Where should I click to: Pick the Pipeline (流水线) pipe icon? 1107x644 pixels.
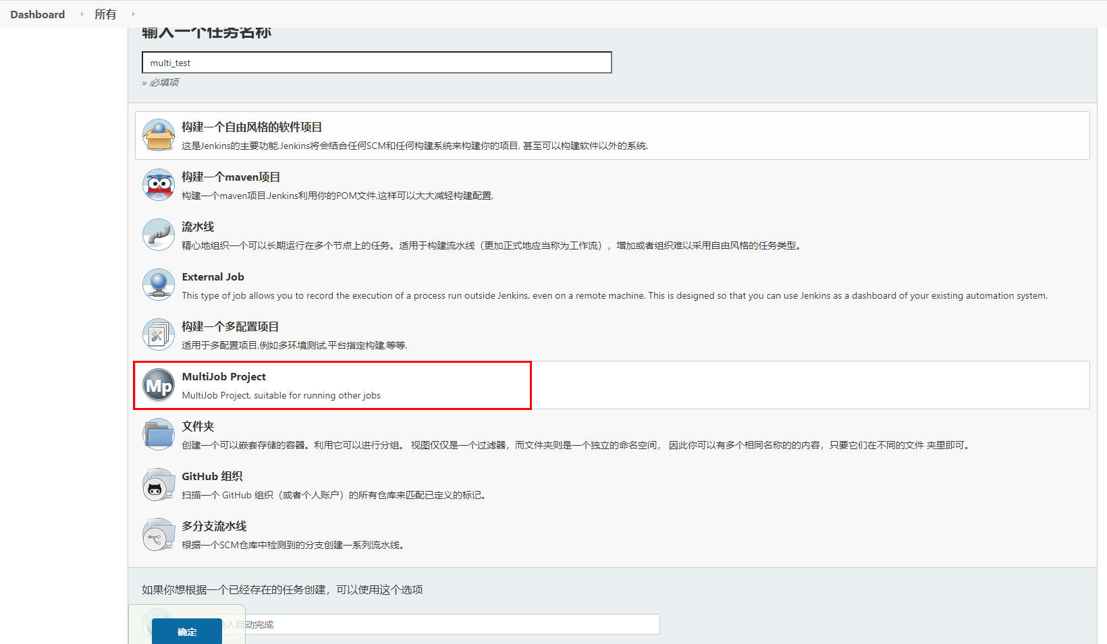click(159, 235)
